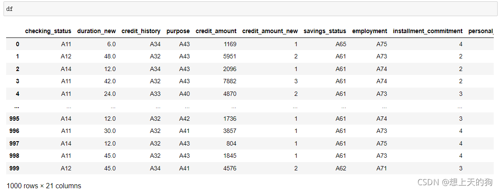Select the purpose column header
Image resolution: width=499 pixels, height=190 pixels.
[178, 31]
